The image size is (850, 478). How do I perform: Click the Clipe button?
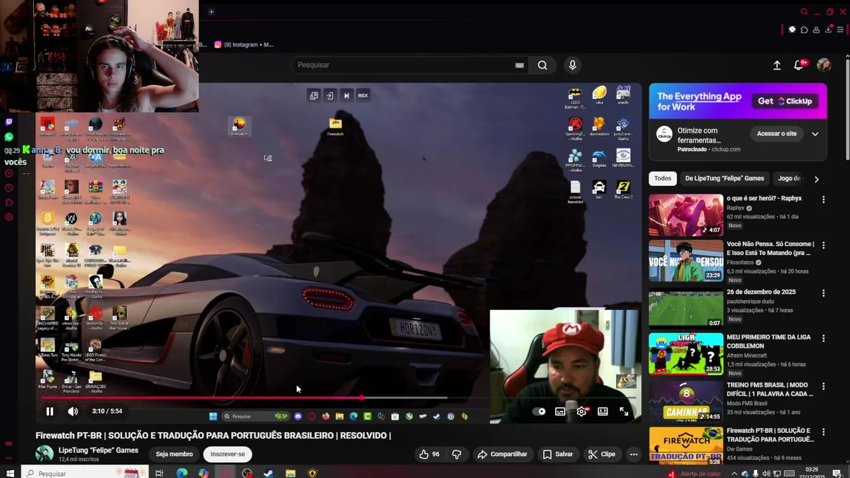602,454
